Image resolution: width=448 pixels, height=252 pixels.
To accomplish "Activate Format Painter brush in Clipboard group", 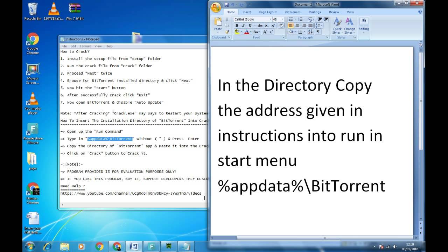I will (x=227, y=31).
